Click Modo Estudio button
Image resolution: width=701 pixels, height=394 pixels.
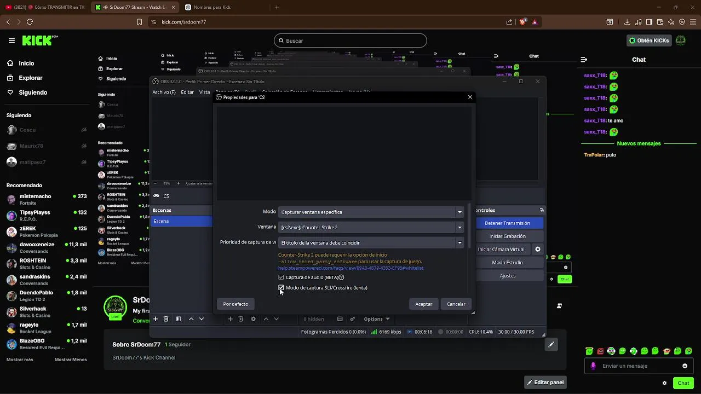click(507, 263)
